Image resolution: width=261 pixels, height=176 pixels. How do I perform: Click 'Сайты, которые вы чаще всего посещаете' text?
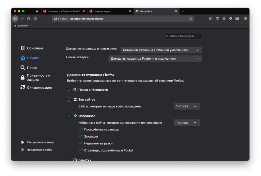[x=110, y=106]
